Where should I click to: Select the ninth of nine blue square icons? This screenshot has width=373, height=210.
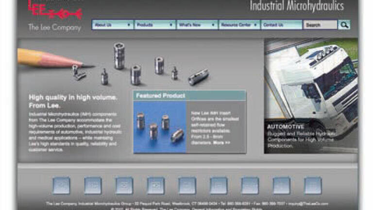pyautogui.click(x=313, y=186)
